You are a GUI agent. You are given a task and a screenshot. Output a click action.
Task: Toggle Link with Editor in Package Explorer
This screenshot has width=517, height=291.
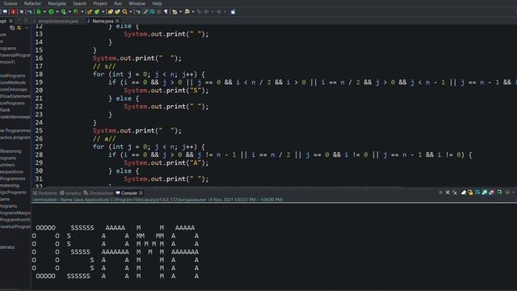point(19,27)
